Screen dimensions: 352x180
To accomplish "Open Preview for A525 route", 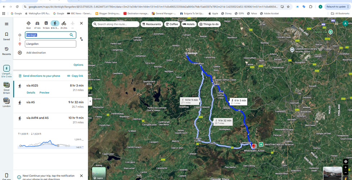I will pos(45,93).
